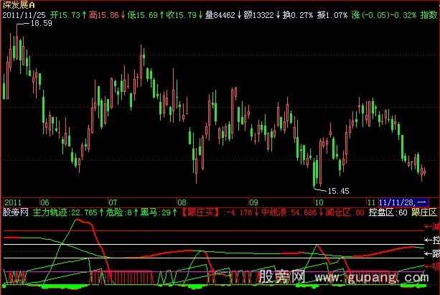Click the 主力轨迹 indicator value label
Viewport: 440px width, 295px height.
[65, 212]
